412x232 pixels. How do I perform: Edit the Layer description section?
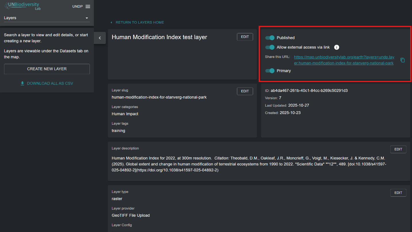click(x=398, y=149)
